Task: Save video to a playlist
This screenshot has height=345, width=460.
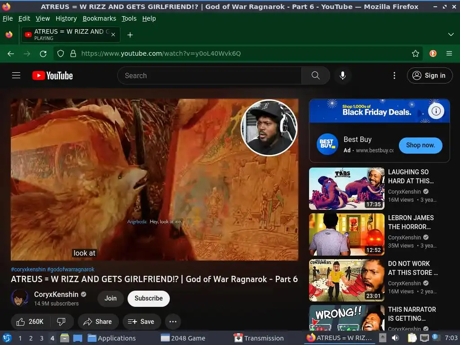Action: [x=142, y=322]
